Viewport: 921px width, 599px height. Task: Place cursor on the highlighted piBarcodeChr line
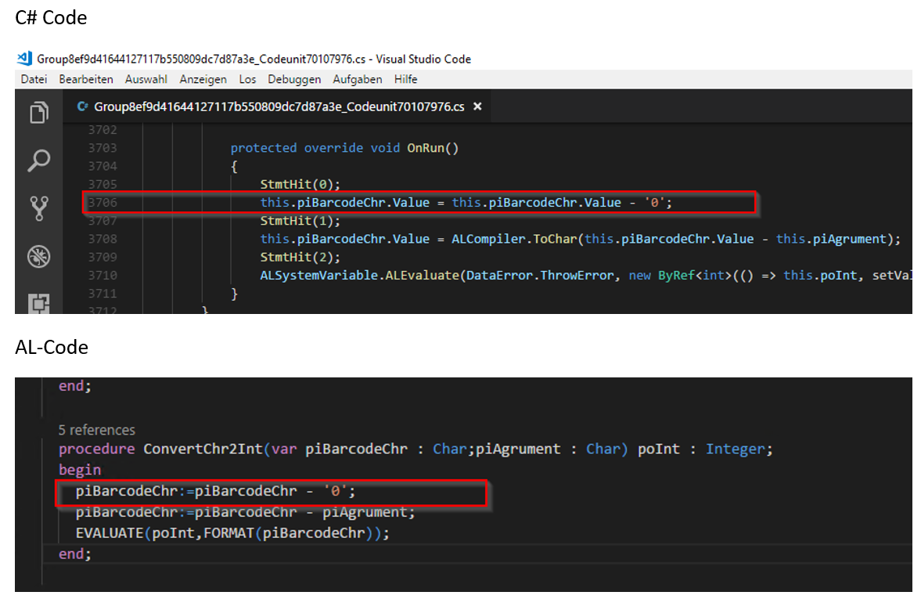pyautogui.click(x=469, y=202)
